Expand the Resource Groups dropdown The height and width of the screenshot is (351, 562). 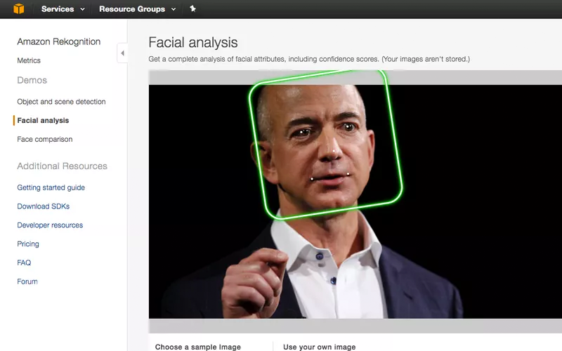[137, 9]
